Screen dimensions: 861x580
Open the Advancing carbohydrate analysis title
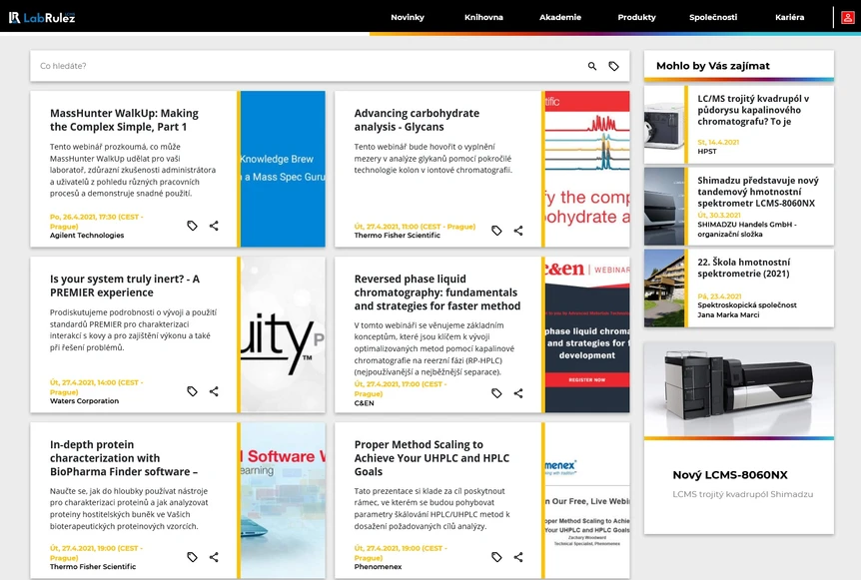[x=417, y=120]
